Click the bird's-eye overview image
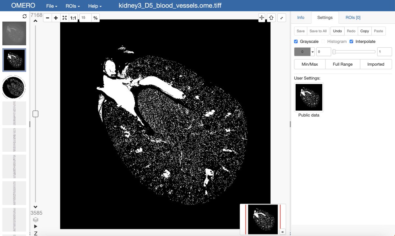The image size is (395, 236). pyautogui.click(x=263, y=219)
